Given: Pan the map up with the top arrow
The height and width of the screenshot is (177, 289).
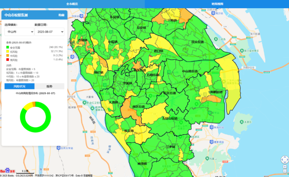Looking at the screenshot, I should pos(285,157).
